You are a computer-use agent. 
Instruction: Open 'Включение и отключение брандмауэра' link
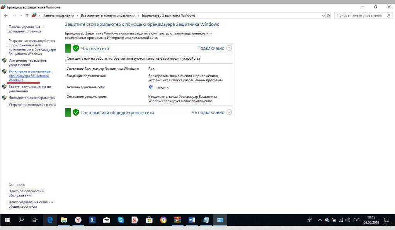30,76
